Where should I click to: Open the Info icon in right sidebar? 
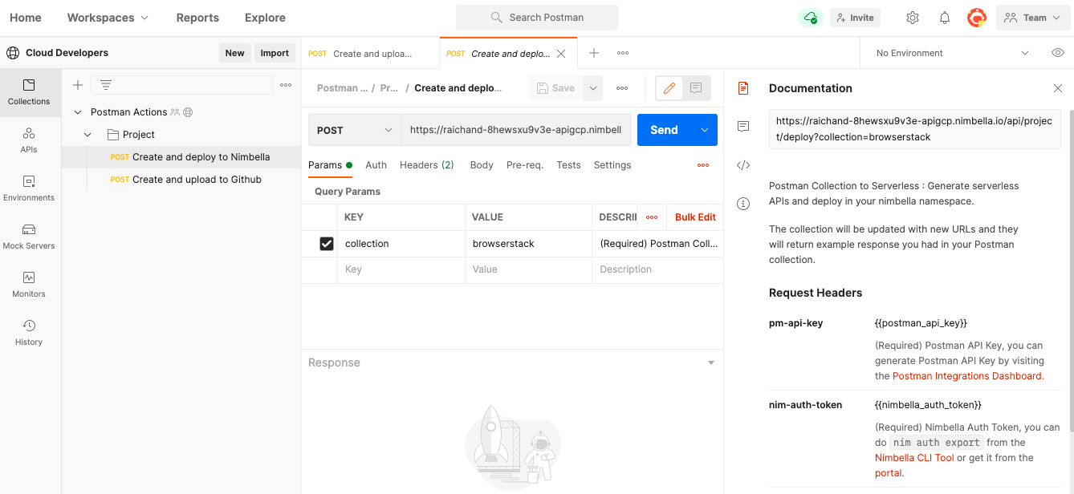coord(743,204)
